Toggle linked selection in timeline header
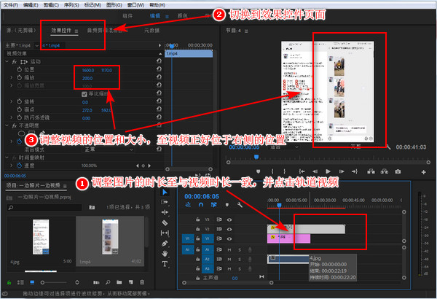Image resolution: width=437 pixels, height=299 pixels. tap(213, 205)
